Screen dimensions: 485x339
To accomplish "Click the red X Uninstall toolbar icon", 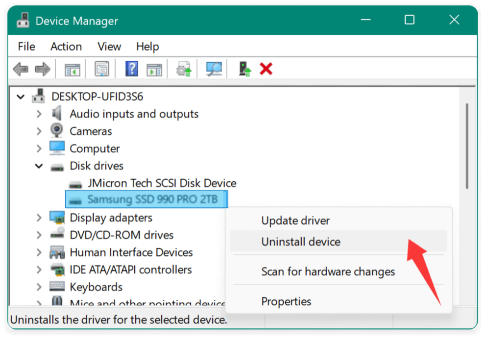I will 266,69.
